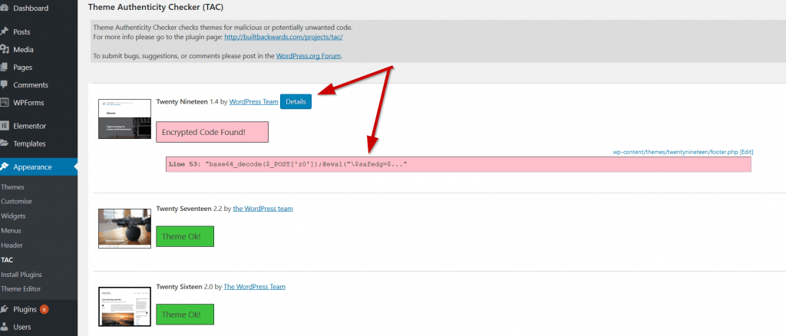This screenshot has width=786, height=336.
Task: Click the Pages icon in sidebar
Action: 4,67
